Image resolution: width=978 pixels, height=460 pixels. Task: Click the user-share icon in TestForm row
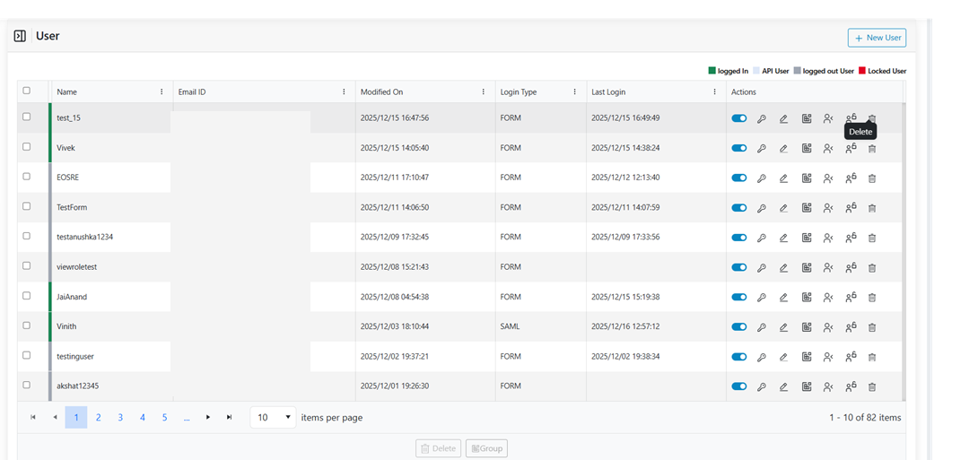click(x=827, y=208)
